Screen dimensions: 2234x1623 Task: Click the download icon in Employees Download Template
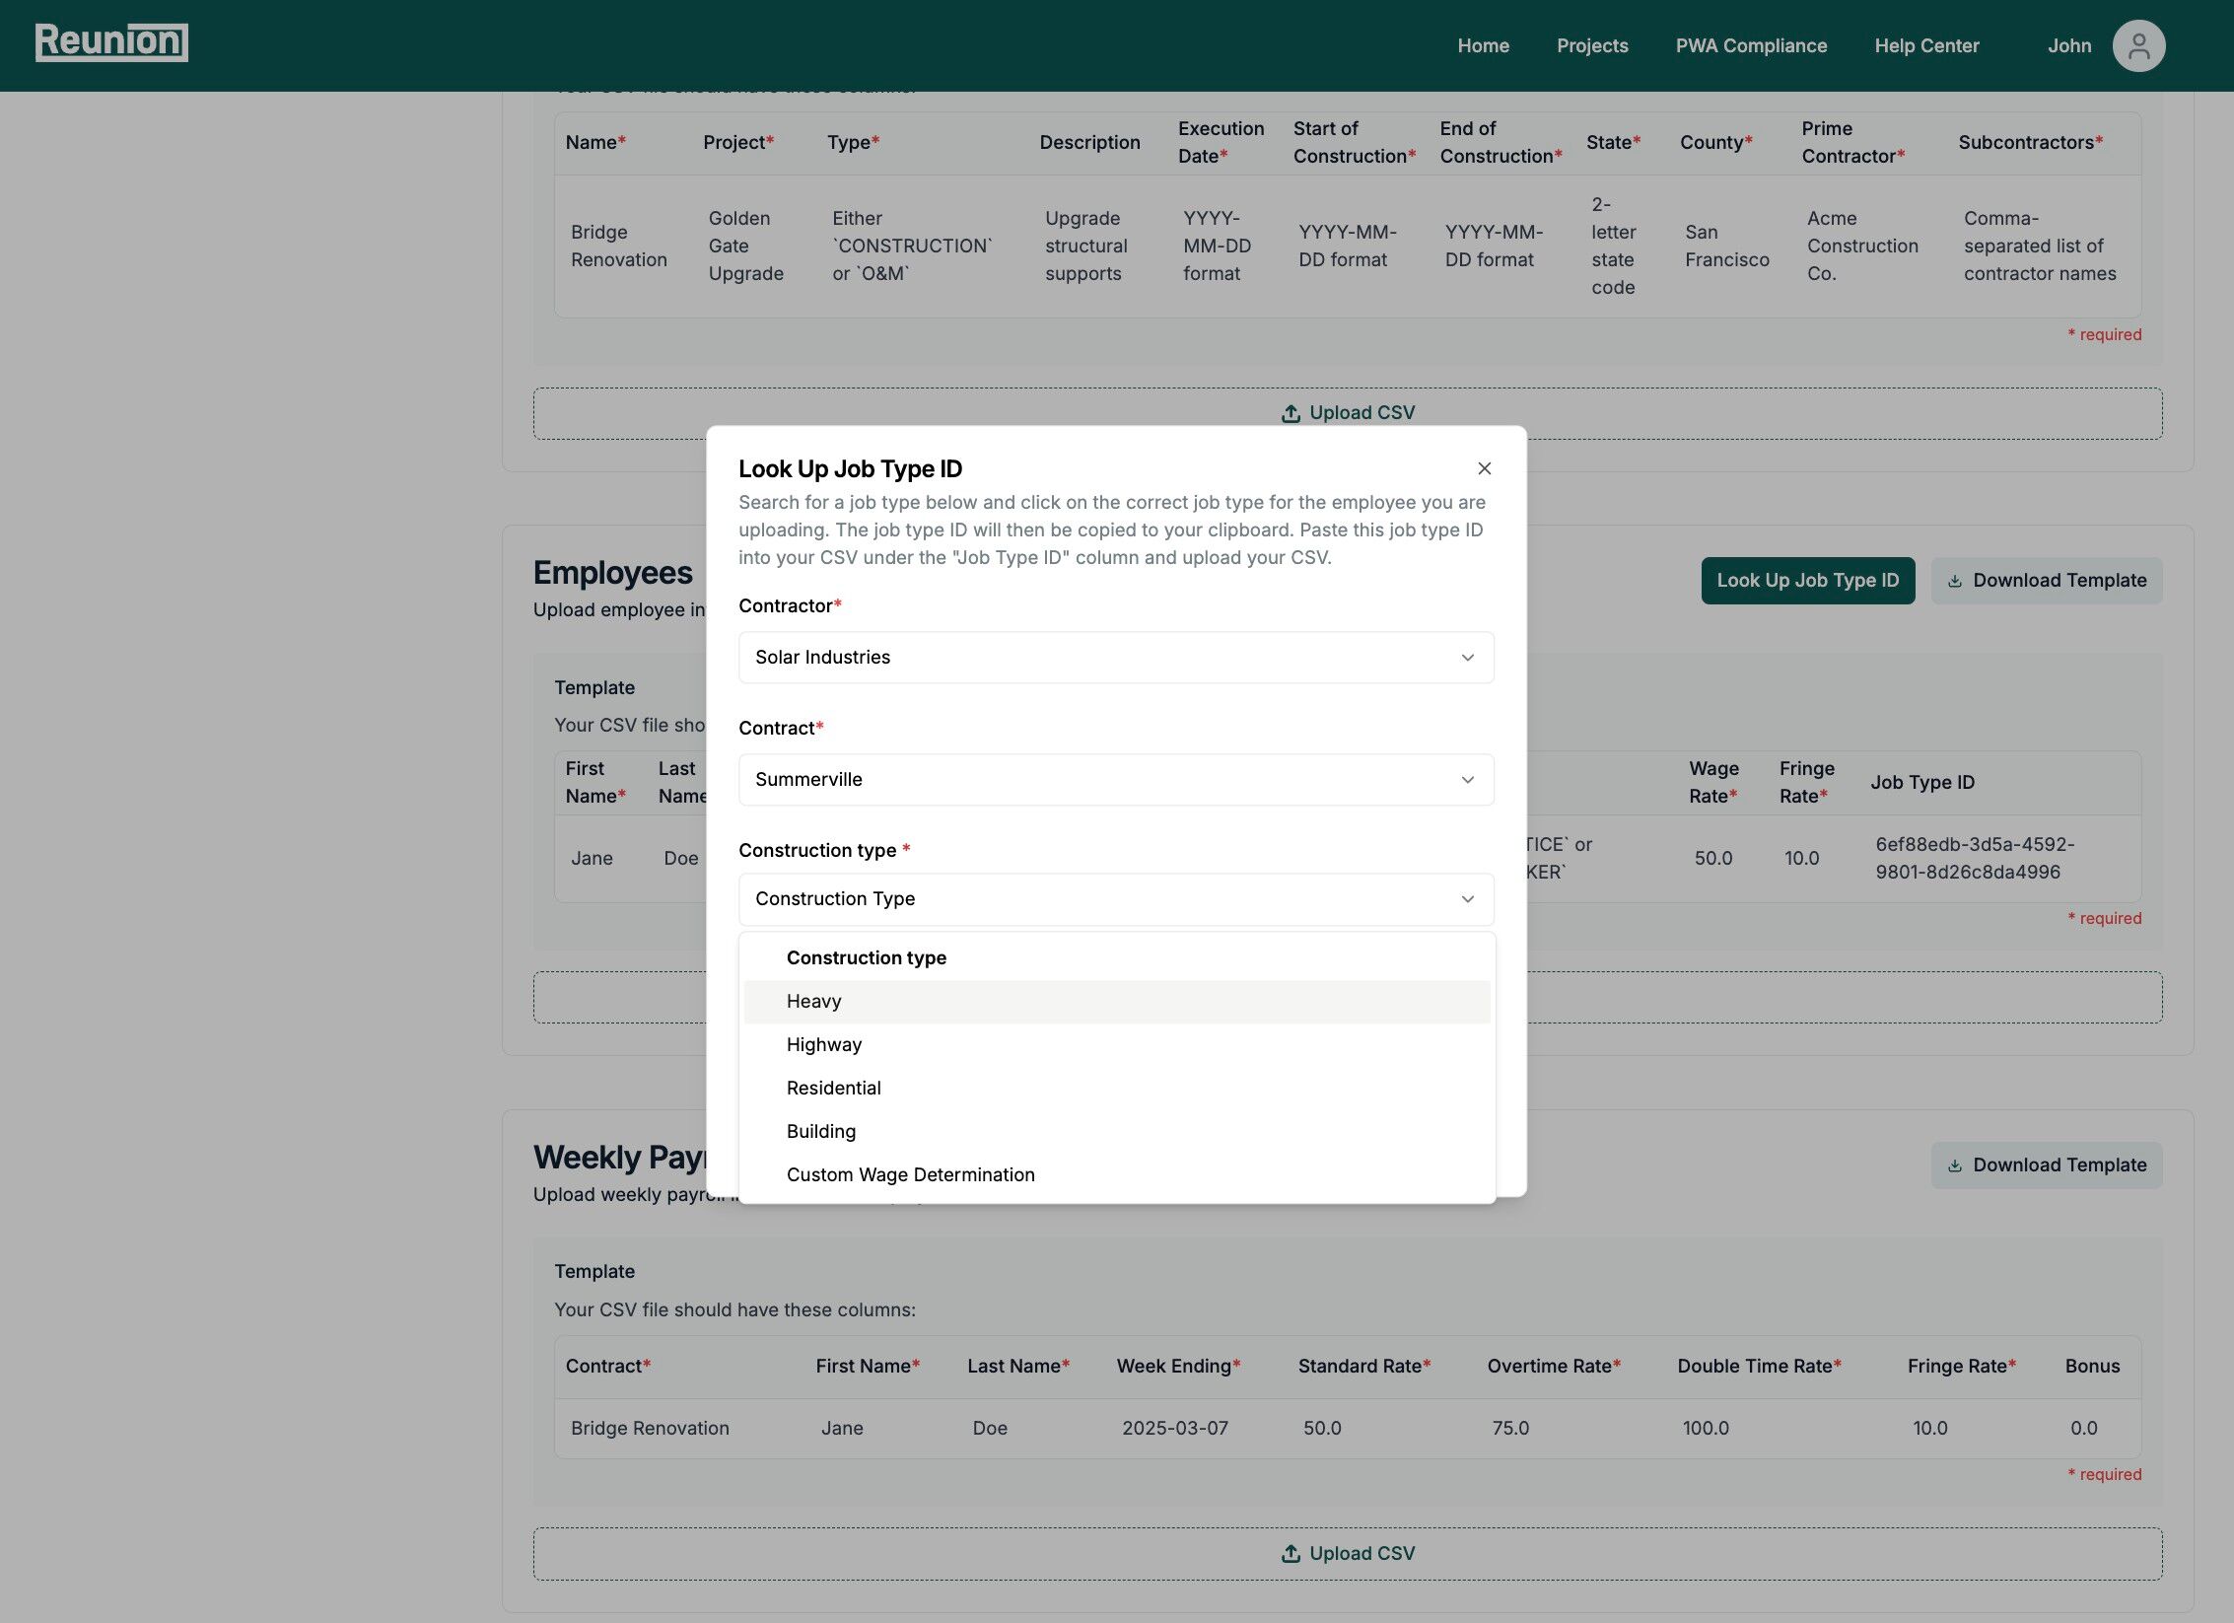coord(1954,581)
